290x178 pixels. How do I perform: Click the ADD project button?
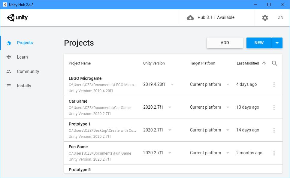(225, 43)
